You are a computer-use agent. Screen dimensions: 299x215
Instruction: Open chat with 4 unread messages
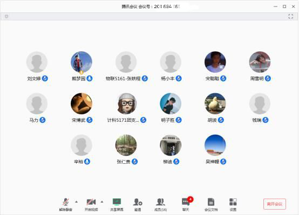[186, 202]
